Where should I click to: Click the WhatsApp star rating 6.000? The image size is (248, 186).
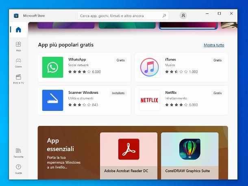click(85, 72)
